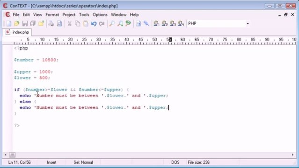Click the Find Next icon
299x168 pixels.
tap(120, 24)
